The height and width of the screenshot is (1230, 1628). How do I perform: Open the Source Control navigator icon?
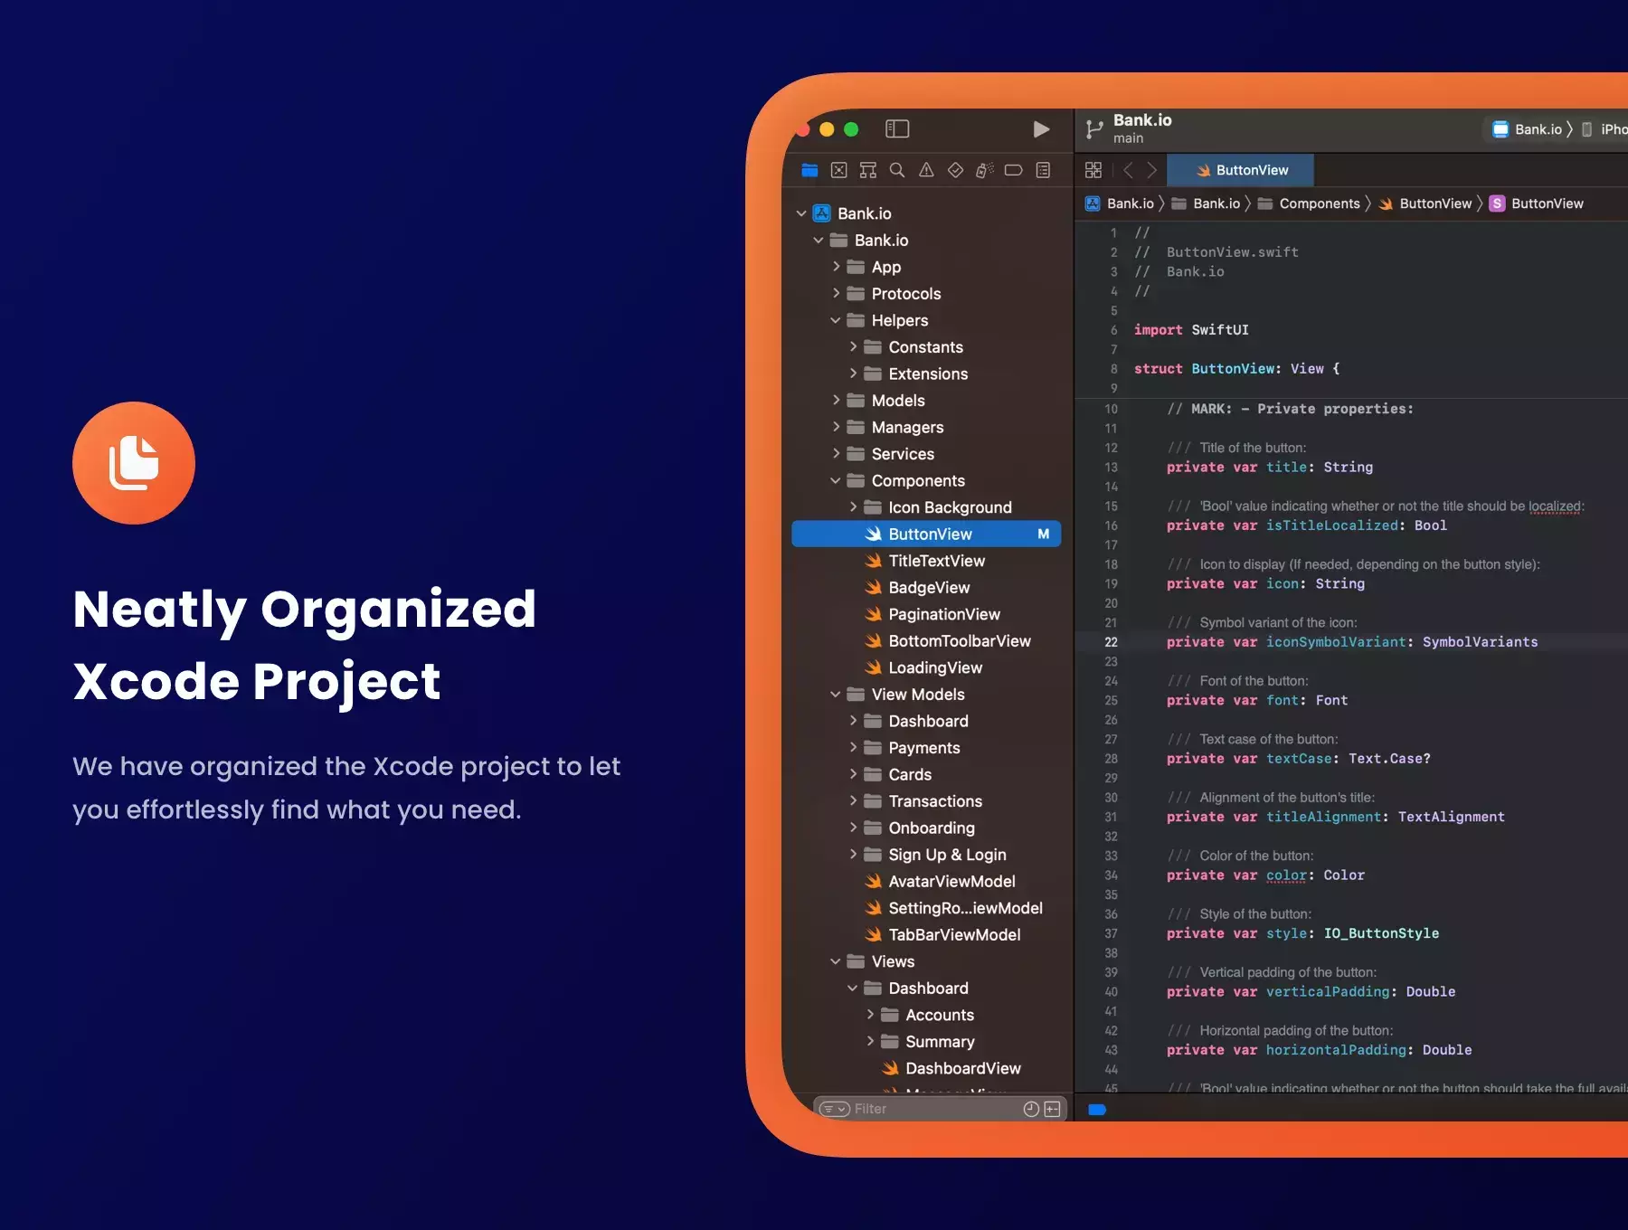point(839,170)
